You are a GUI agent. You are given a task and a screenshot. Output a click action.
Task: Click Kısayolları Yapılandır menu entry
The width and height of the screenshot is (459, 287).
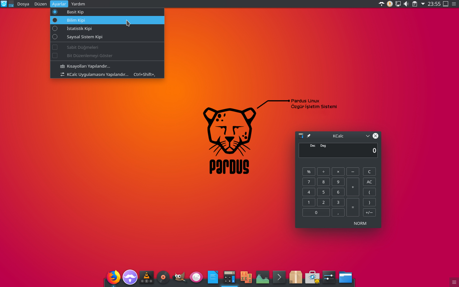pyautogui.click(x=88, y=66)
